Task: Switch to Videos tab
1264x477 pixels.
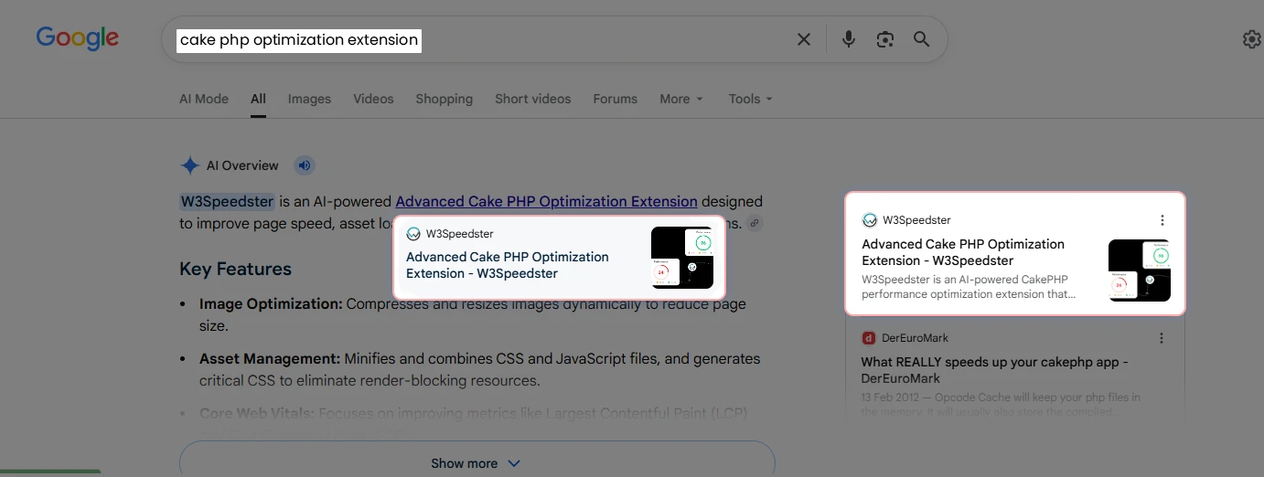Action: click(373, 99)
